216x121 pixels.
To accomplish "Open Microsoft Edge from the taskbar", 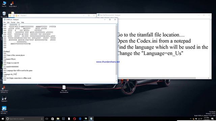I will click(80, 119).
